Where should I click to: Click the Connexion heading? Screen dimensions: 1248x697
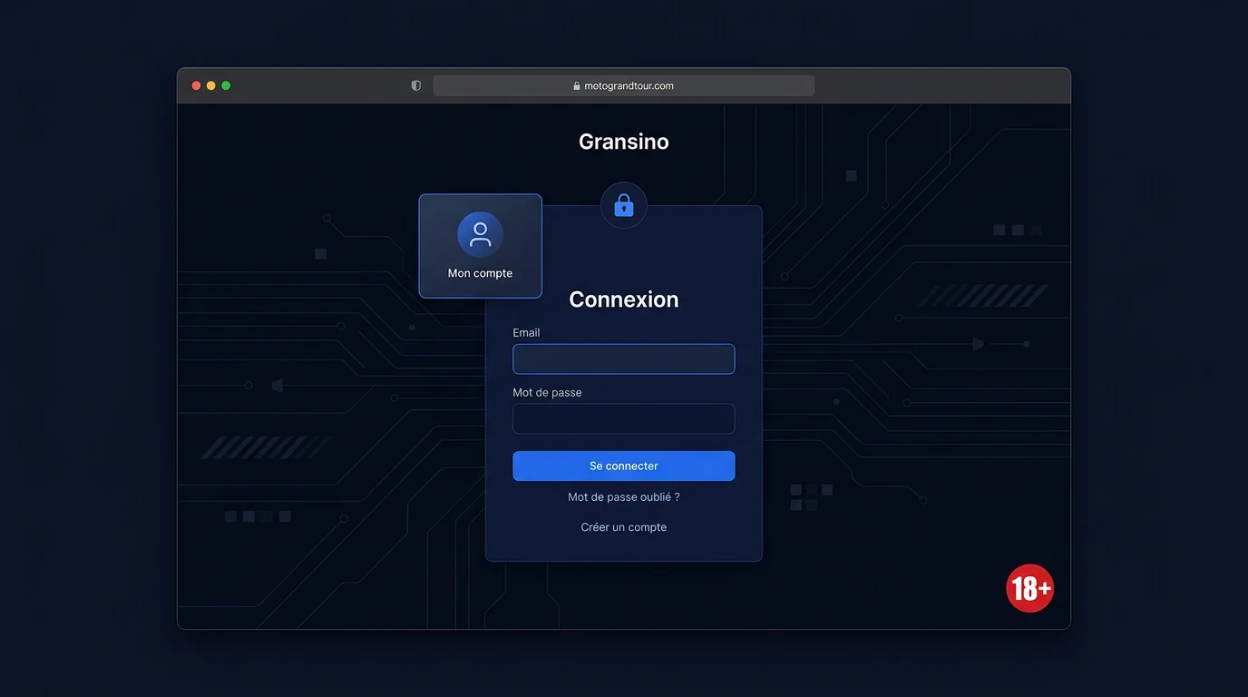tap(623, 299)
